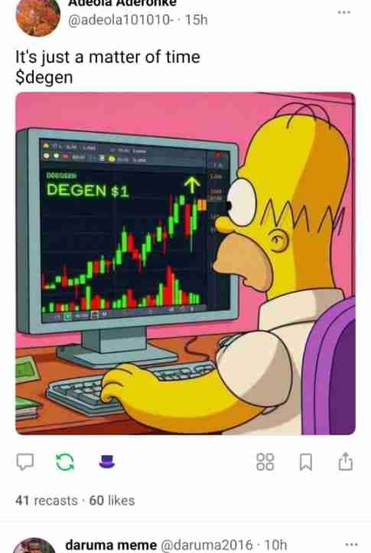
Task: Tap the @daruma2016 handle
Action: click(207, 545)
